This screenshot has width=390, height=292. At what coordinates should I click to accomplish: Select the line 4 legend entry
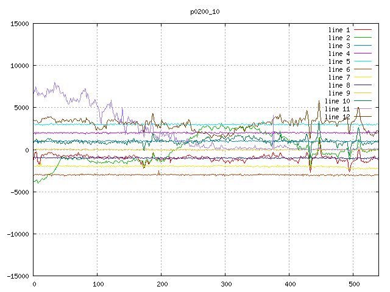tap(339, 54)
